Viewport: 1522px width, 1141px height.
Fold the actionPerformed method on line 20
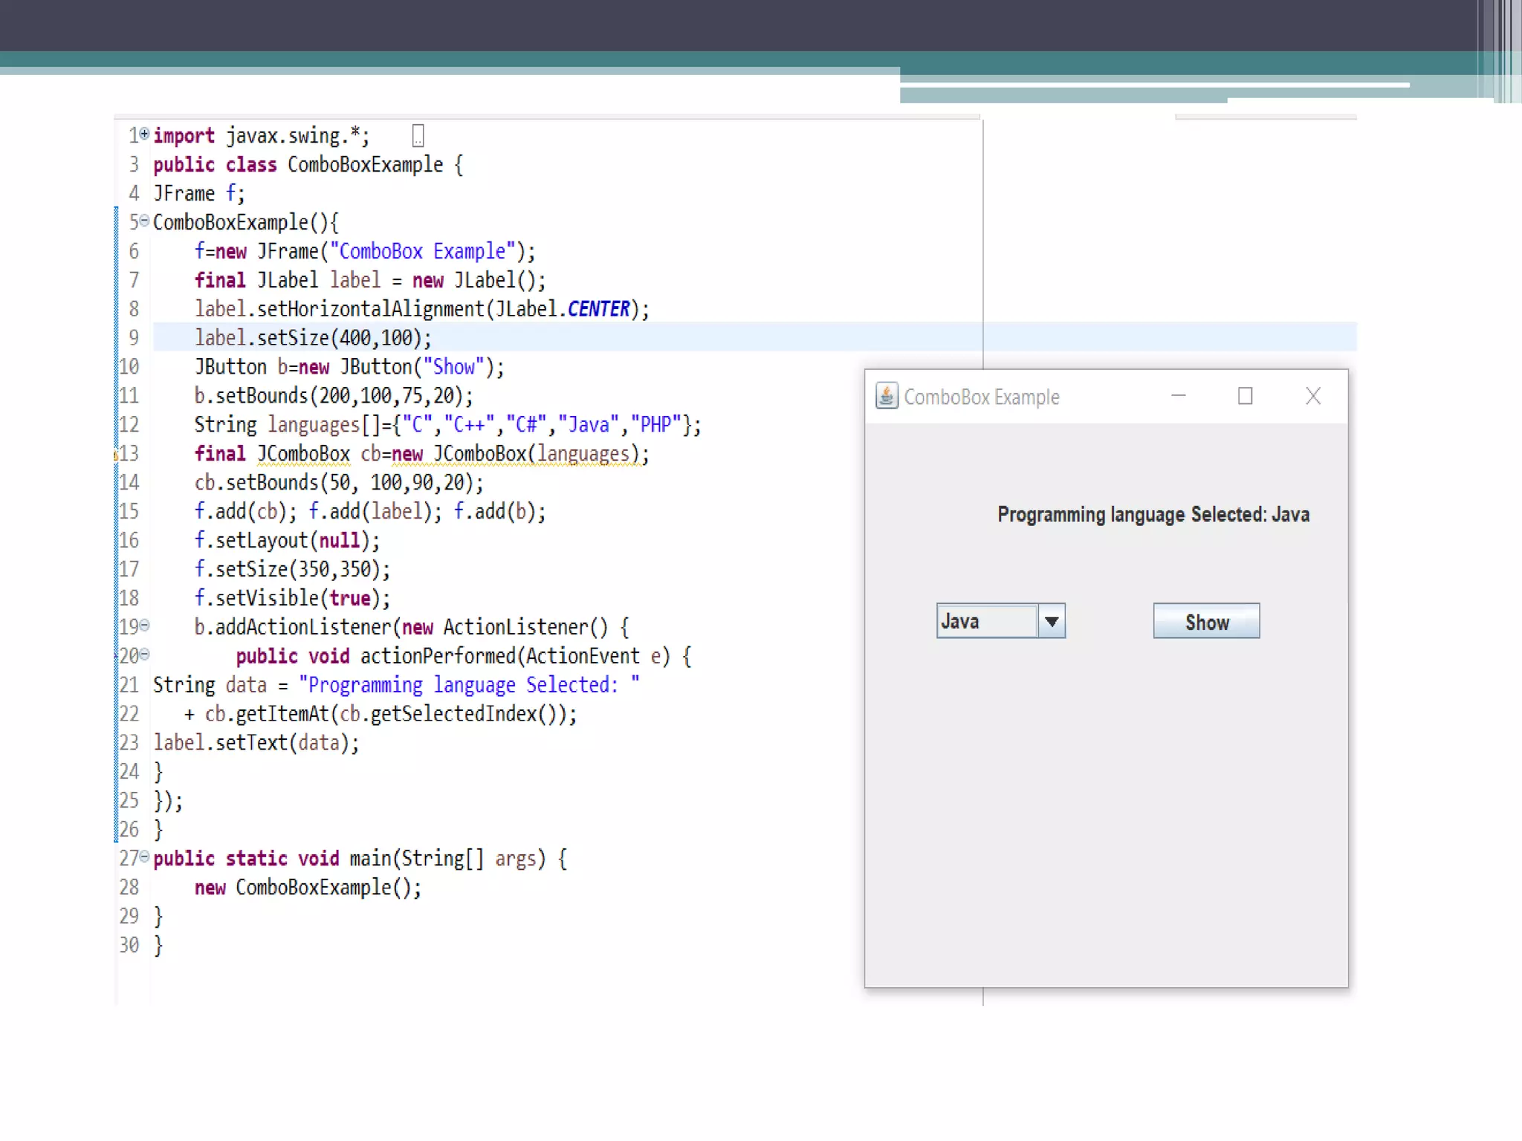coord(145,654)
